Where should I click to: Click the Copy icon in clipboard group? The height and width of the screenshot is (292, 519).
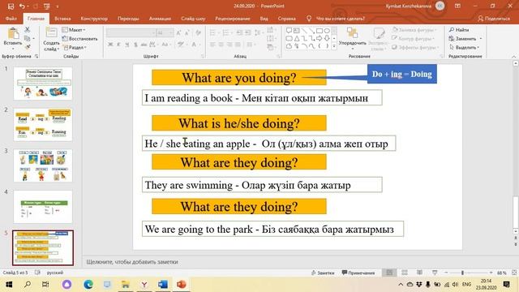pos(27,38)
